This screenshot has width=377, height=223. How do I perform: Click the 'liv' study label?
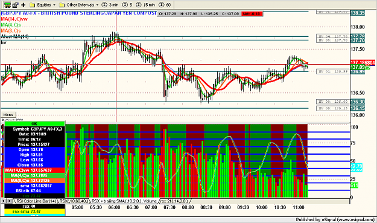click(x=4, y=43)
